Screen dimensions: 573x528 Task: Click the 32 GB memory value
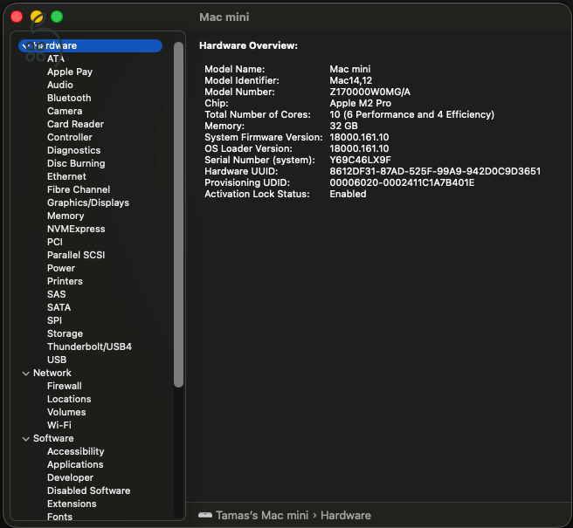coord(343,126)
